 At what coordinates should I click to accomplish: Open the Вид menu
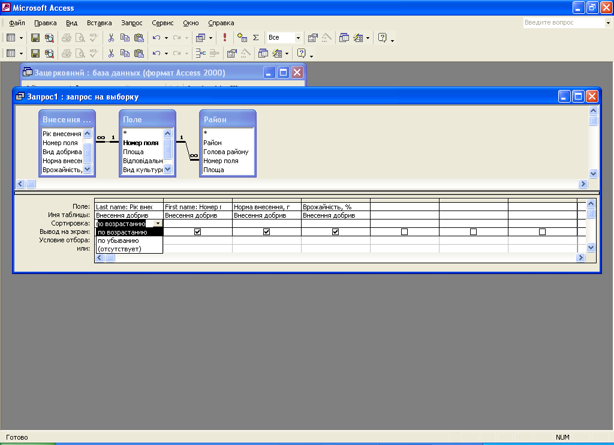72,23
